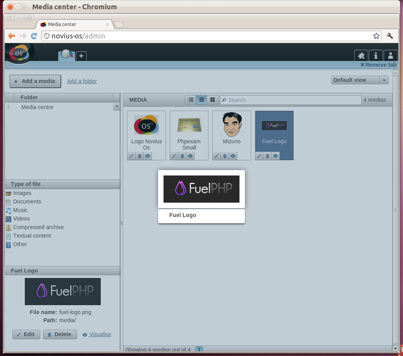
Task: Click the Add a folder link
Action: click(82, 81)
